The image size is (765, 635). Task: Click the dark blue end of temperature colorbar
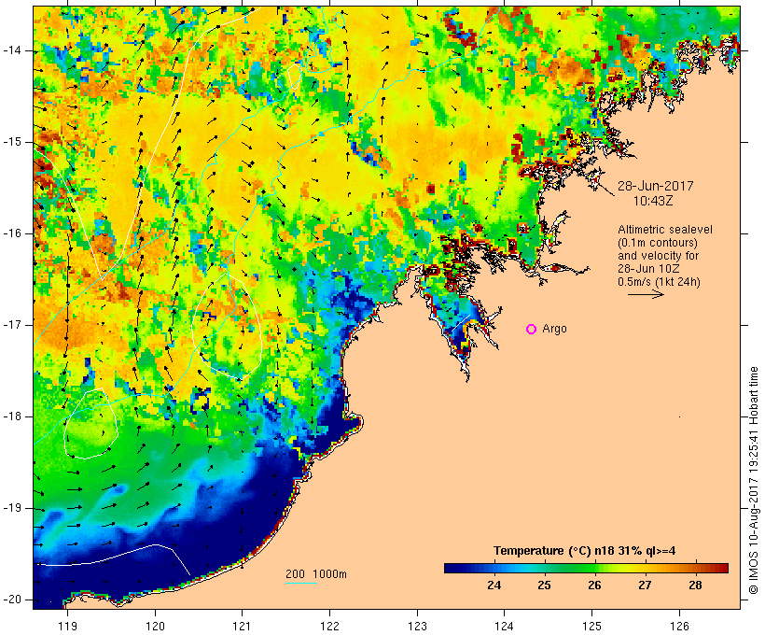pyautogui.click(x=452, y=568)
